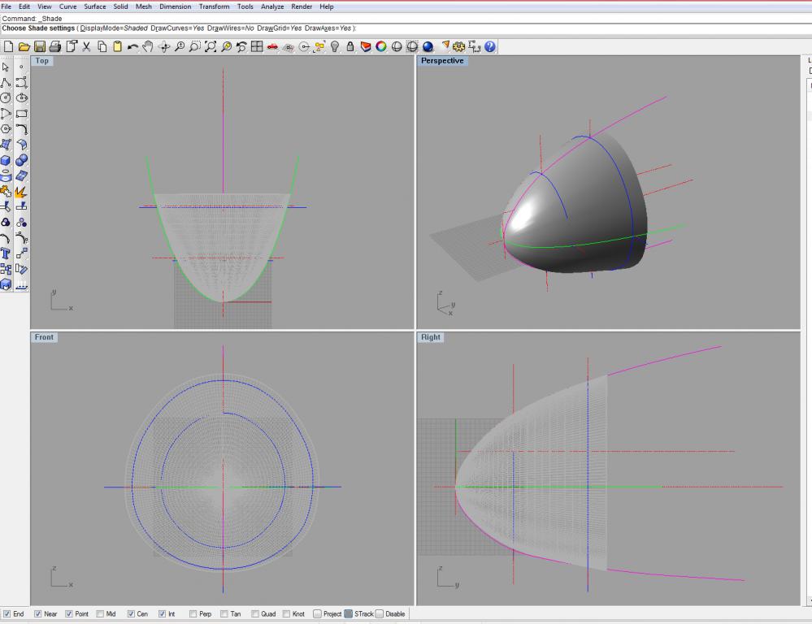
Task: Click the DisplayMode option in command line
Action: (x=100, y=28)
